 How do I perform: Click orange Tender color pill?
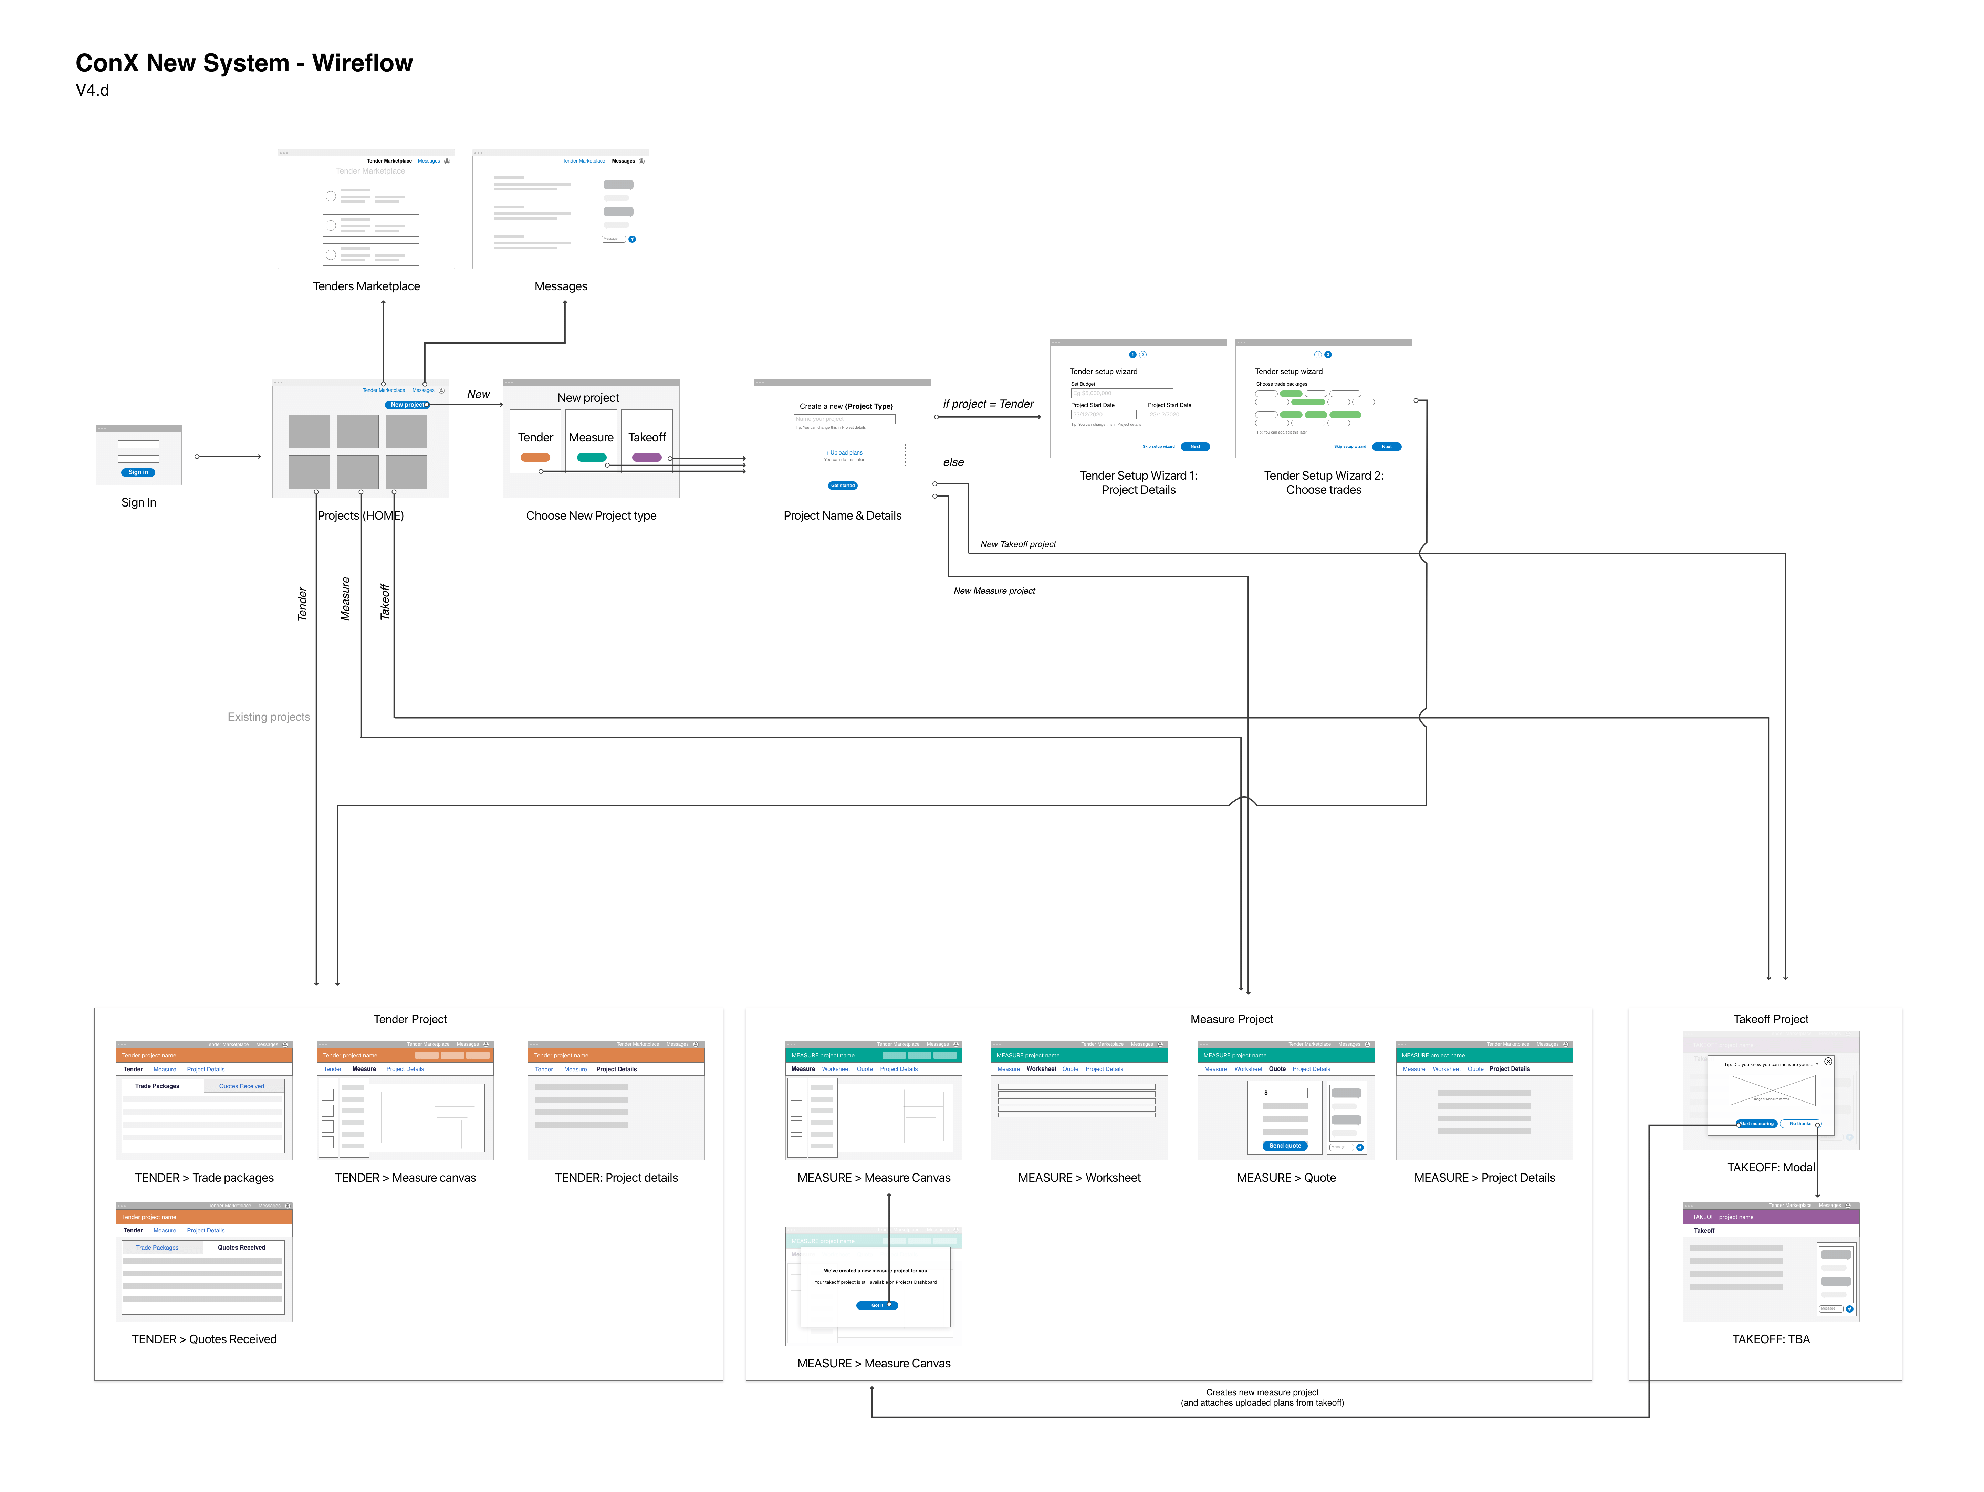tap(535, 458)
